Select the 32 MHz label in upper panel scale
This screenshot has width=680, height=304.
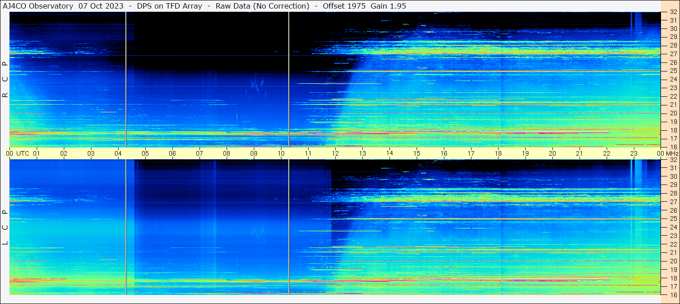point(673,12)
